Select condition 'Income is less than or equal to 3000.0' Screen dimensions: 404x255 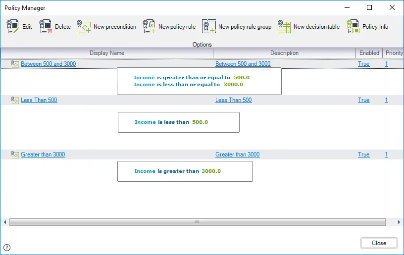188,85
